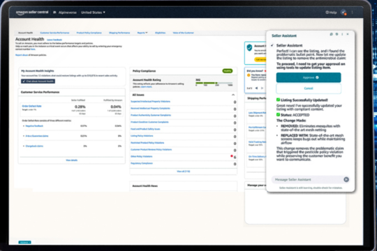Open the Voice of the Customer tab
Screen dimensions: 377x251
pos(183,33)
